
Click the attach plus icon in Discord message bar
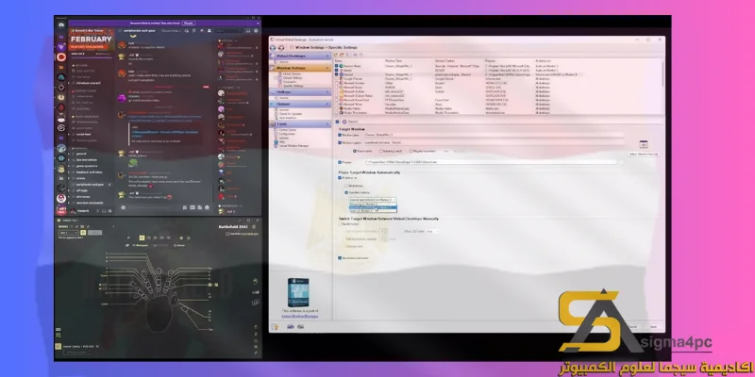pyautogui.click(x=124, y=207)
